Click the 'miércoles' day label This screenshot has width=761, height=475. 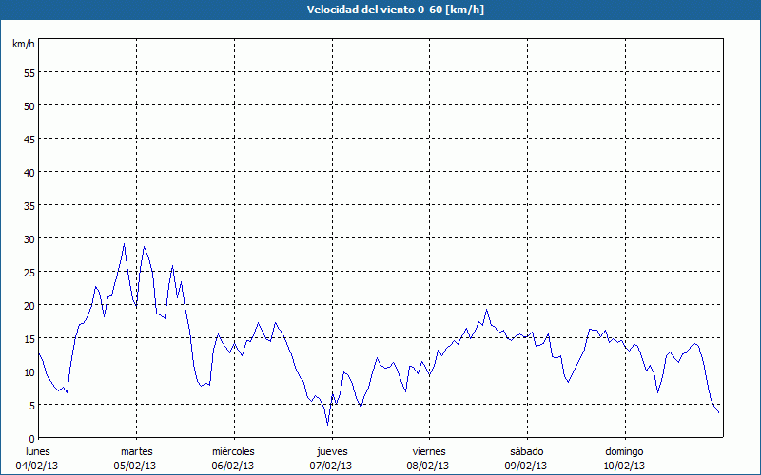[x=233, y=451]
